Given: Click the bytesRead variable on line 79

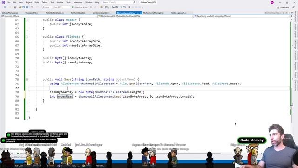Looking at the screenshot, I should tap(65, 97).
